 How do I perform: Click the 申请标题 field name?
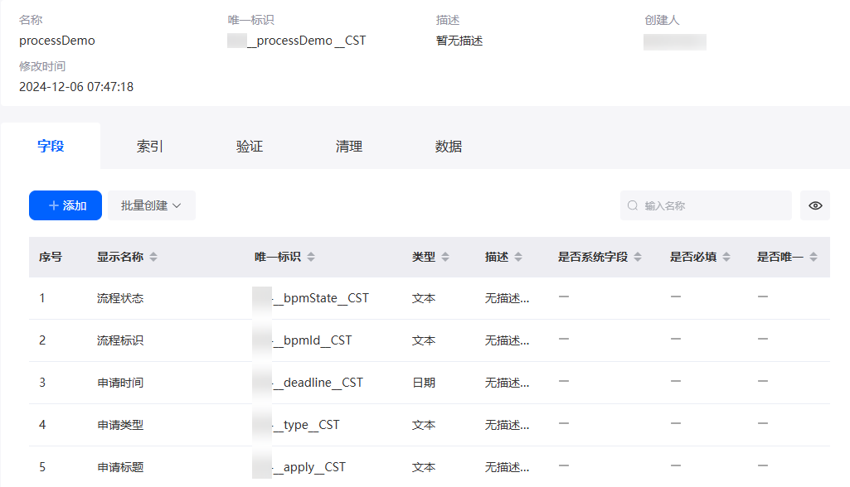coord(120,467)
